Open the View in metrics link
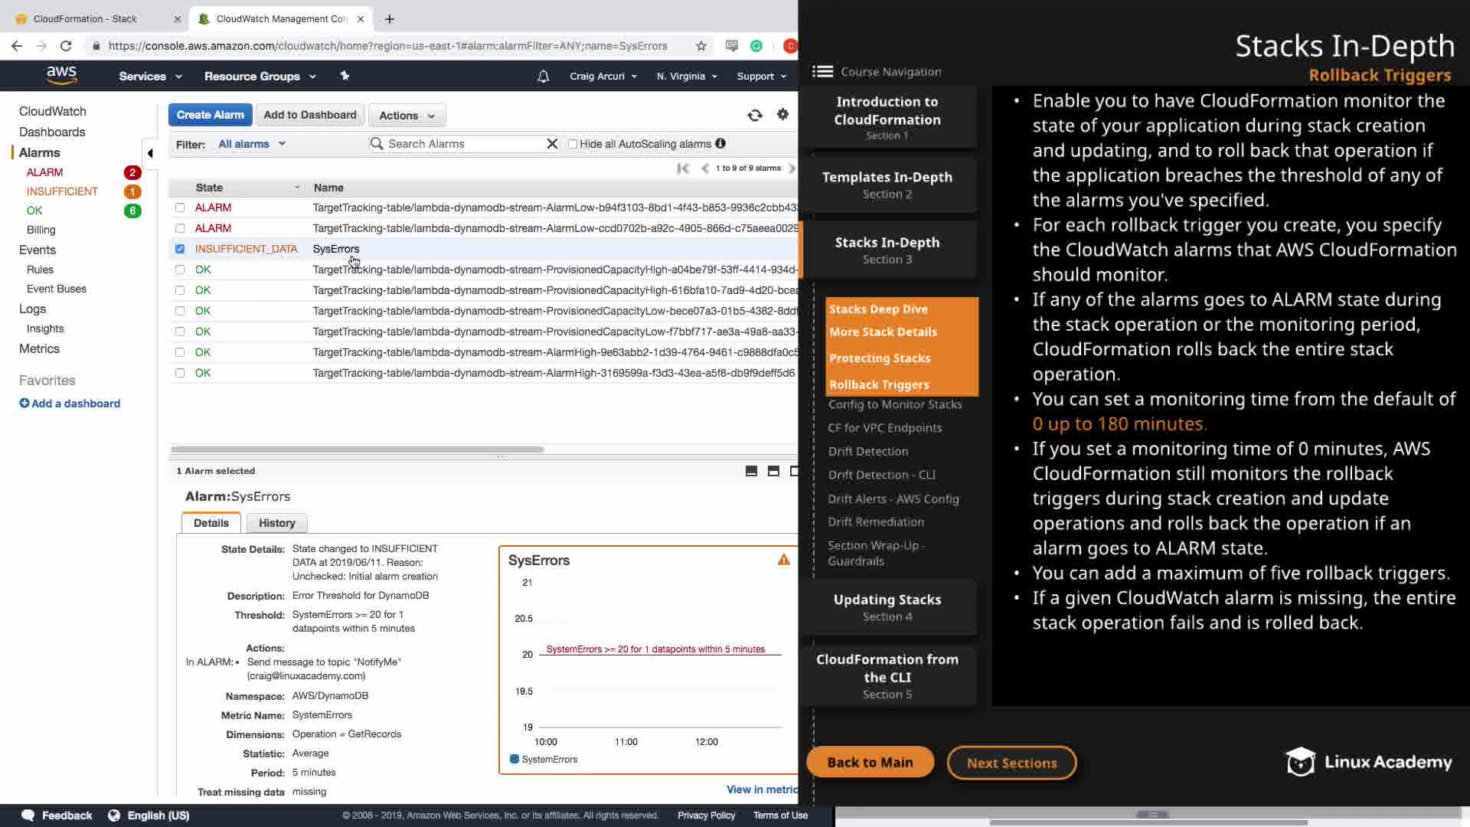Viewport: 1470px width, 827px height. click(761, 789)
